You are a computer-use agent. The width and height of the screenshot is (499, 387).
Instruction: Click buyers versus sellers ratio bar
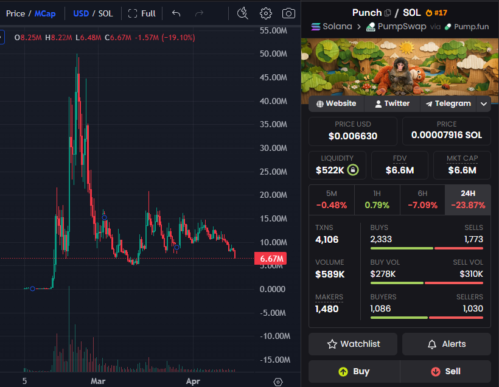click(427, 318)
